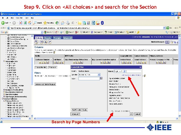Click Cancel in Create/Edit Filter dialog
181x135 pixels.
pos(137,114)
